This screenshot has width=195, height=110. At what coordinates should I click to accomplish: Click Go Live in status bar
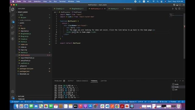[x=163, y=102]
